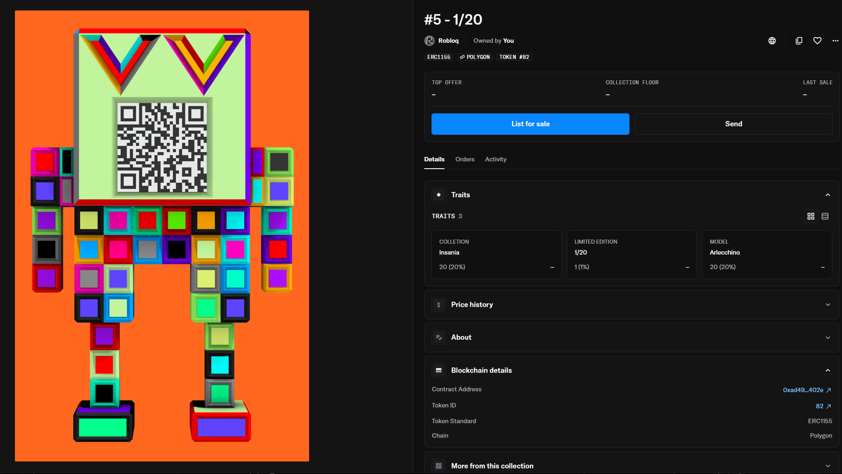Image resolution: width=842 pixels, height=474 pixels.
Task: Open the NFT robot artwork image
Action: (162, 236)
